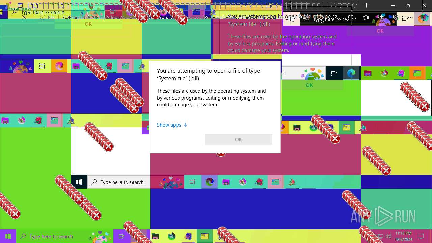Screen dimensions: 432x243
Task: Click the true-color Edge icon on the black strip
Action: pyautogui.click(x=351, y=73)
